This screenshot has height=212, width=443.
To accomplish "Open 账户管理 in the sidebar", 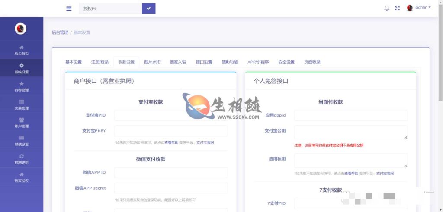I will 22,123.
